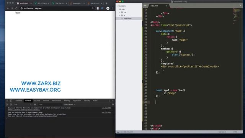Place cursor on the el:"#app" line
This screenshot has width=245, height=138.
170,93
